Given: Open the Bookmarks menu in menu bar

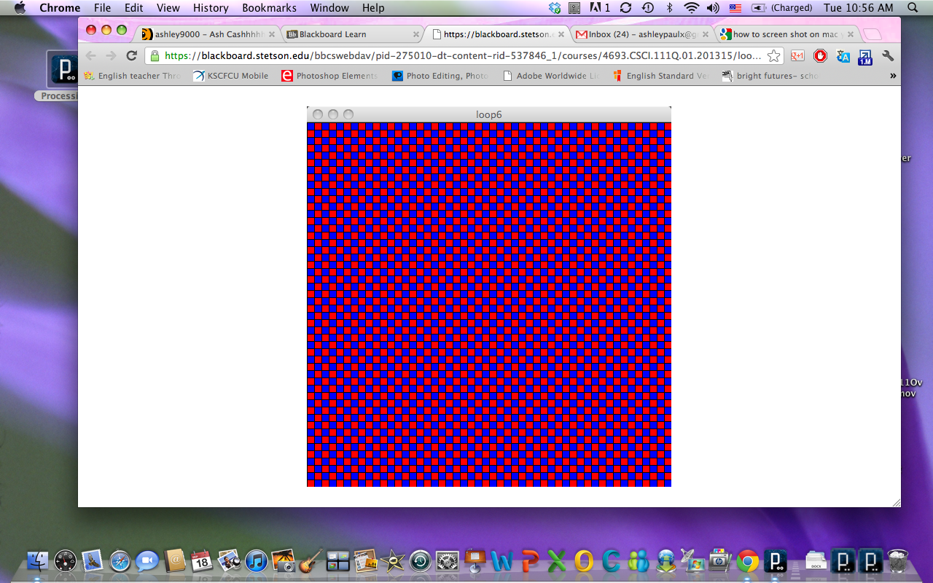Looking at the screenshot, I should tap(269, 8).
